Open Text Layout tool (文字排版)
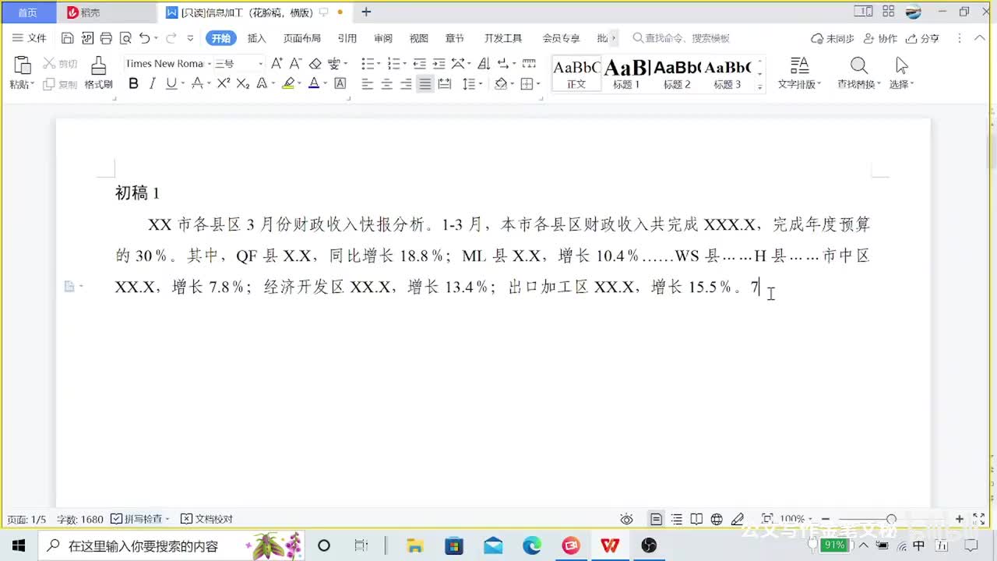 [x=799, y=73]
